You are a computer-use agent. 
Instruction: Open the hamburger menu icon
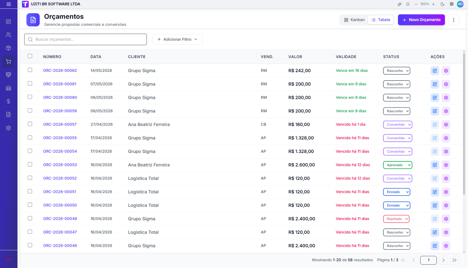click(x=9, y=4)
